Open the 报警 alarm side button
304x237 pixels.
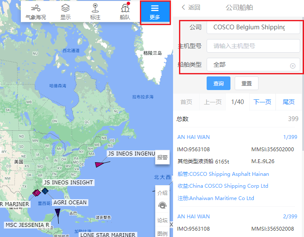(x=162, y=157)
